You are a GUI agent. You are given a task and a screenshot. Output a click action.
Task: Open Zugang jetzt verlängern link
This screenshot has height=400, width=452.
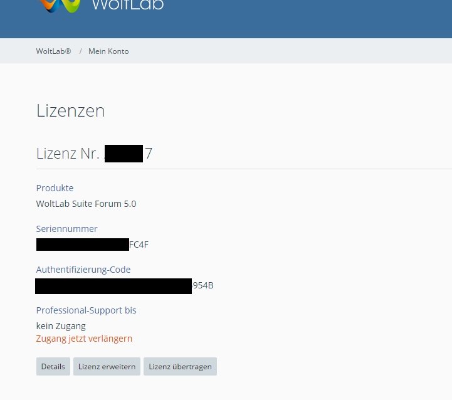coord(84,339)
